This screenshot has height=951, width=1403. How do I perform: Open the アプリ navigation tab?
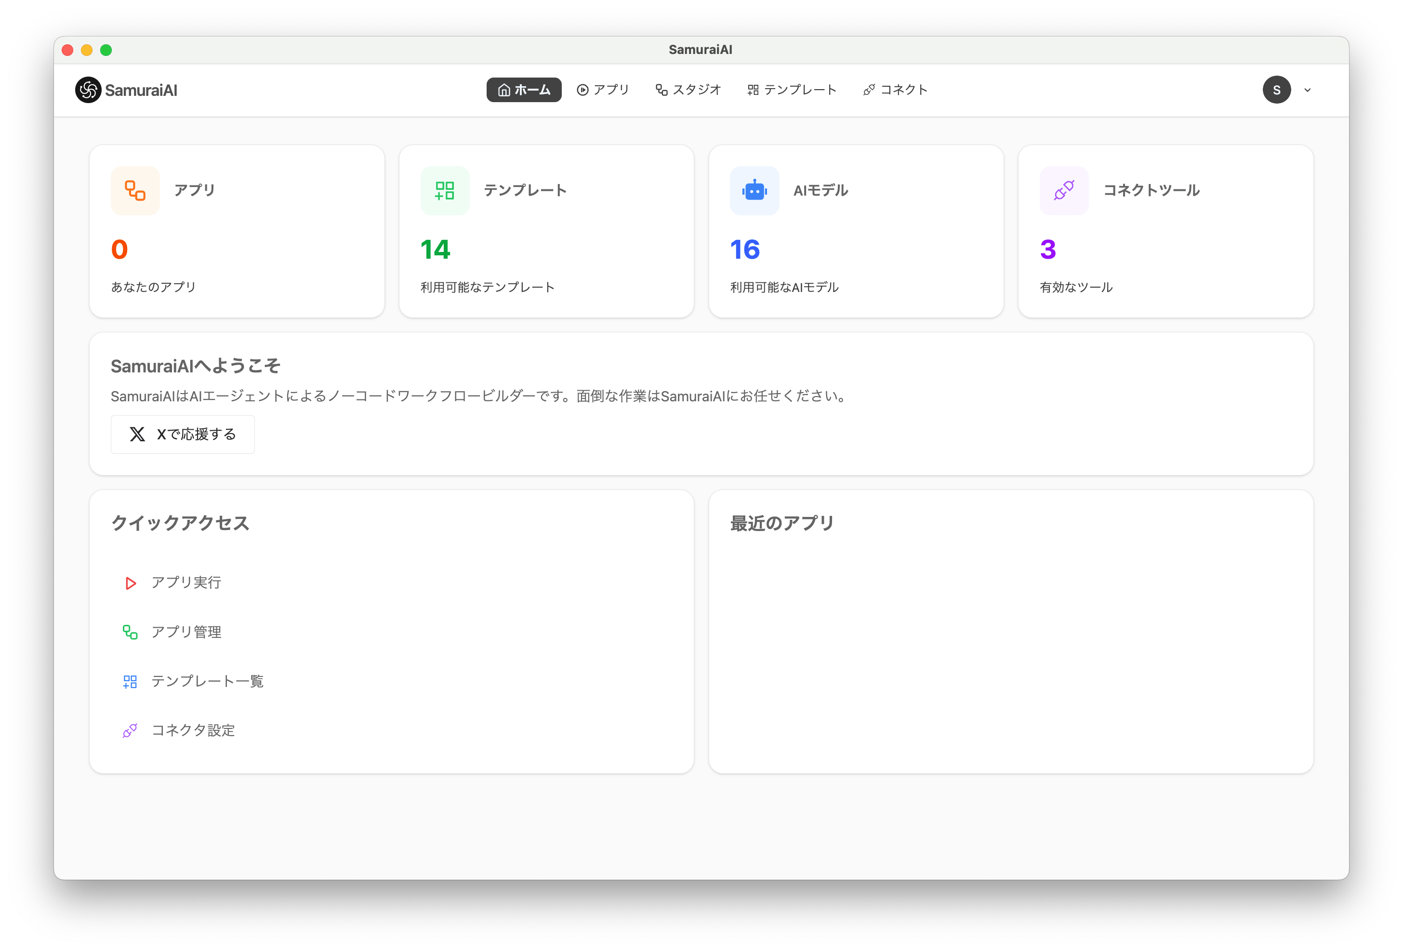(603, 90)
